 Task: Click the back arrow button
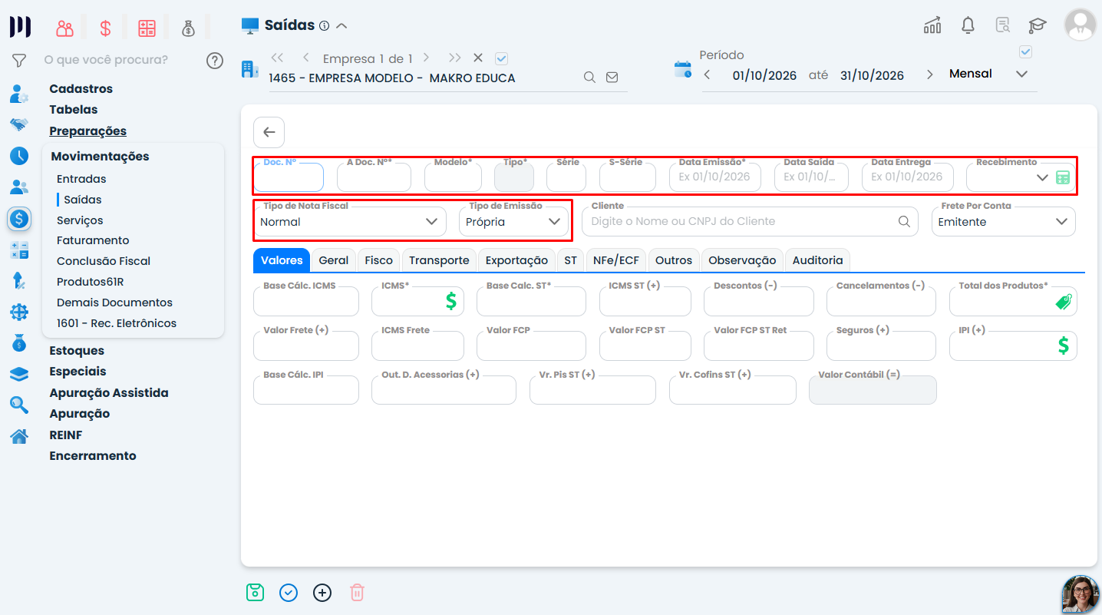269,132
